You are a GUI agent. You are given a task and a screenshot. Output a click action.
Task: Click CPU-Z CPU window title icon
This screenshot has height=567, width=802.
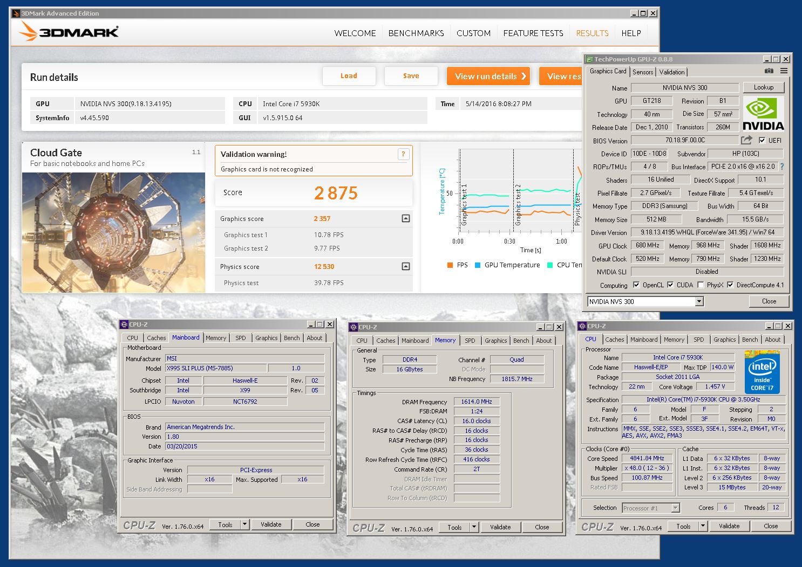coord(582,326)
